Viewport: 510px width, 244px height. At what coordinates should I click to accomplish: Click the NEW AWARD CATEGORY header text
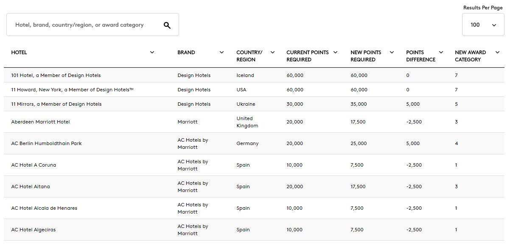pyautogui.click(x=470, y=56)
